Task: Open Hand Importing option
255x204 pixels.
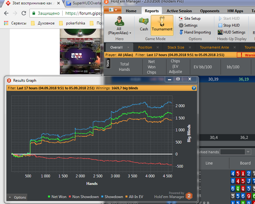Action: (195, 32)
